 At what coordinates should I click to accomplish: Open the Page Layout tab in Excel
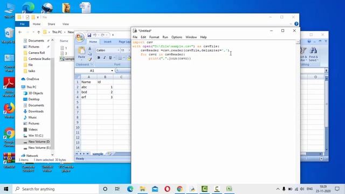(125, 42)
